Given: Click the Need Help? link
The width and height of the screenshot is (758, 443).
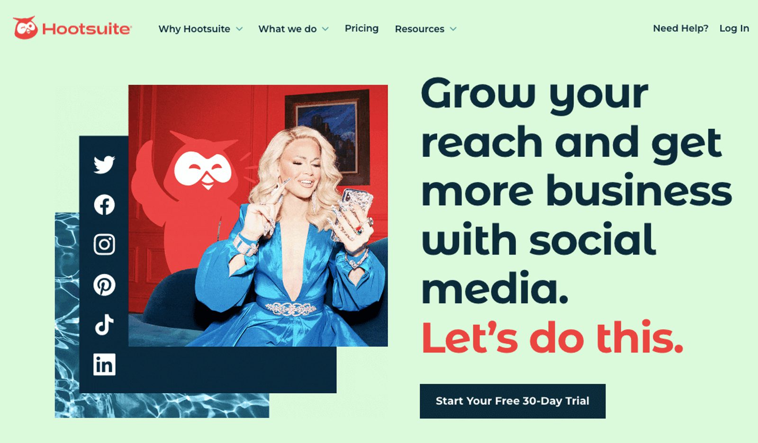Looking at the screenshot, I should coord(681,28).
